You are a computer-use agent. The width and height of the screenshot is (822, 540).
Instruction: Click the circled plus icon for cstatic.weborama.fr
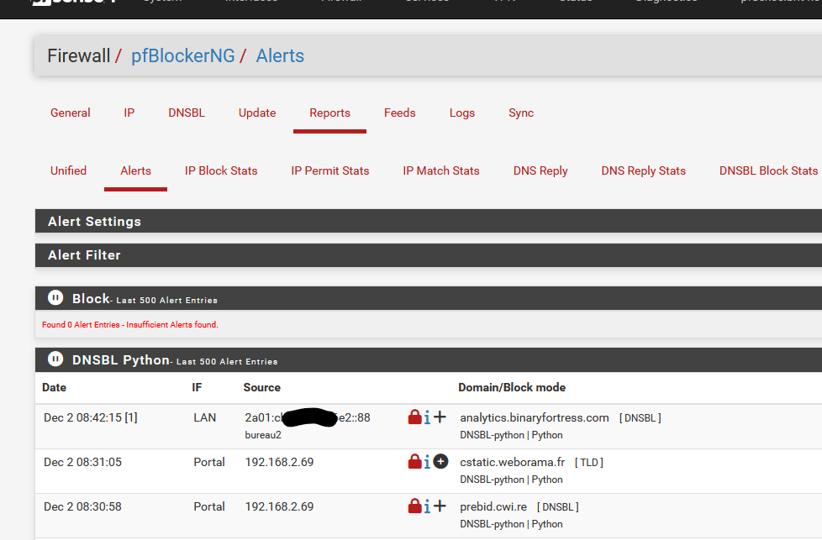[441, 462]
